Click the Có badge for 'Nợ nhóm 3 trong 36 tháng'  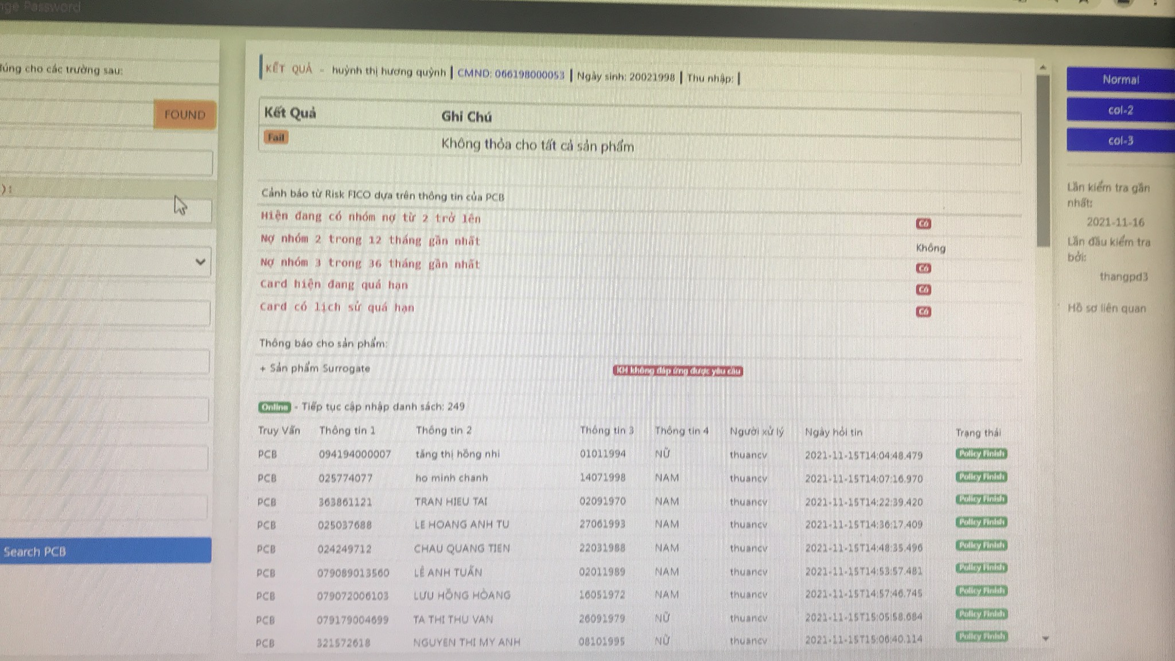(x=923, y=268)
